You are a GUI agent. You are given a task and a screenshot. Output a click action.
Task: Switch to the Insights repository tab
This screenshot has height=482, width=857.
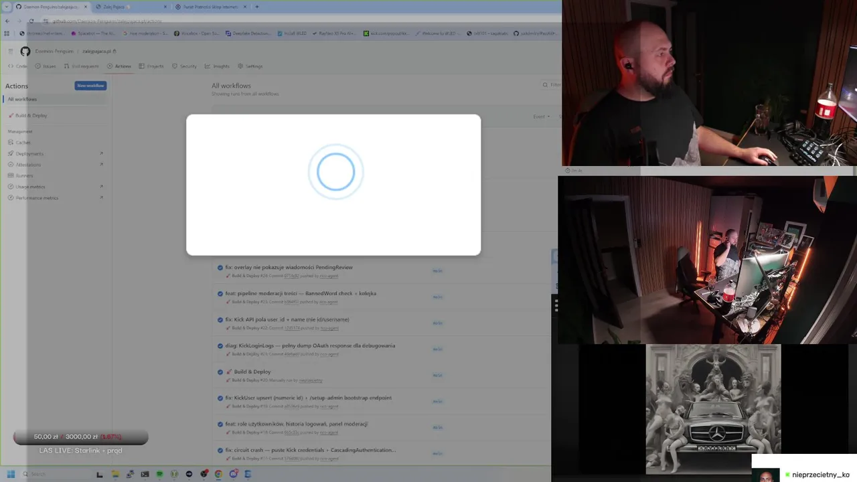click(217, 66)
